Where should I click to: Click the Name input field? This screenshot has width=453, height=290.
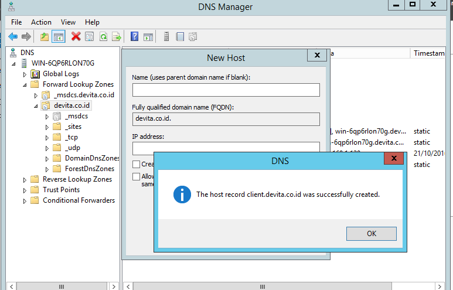click(x=226, y=90)
